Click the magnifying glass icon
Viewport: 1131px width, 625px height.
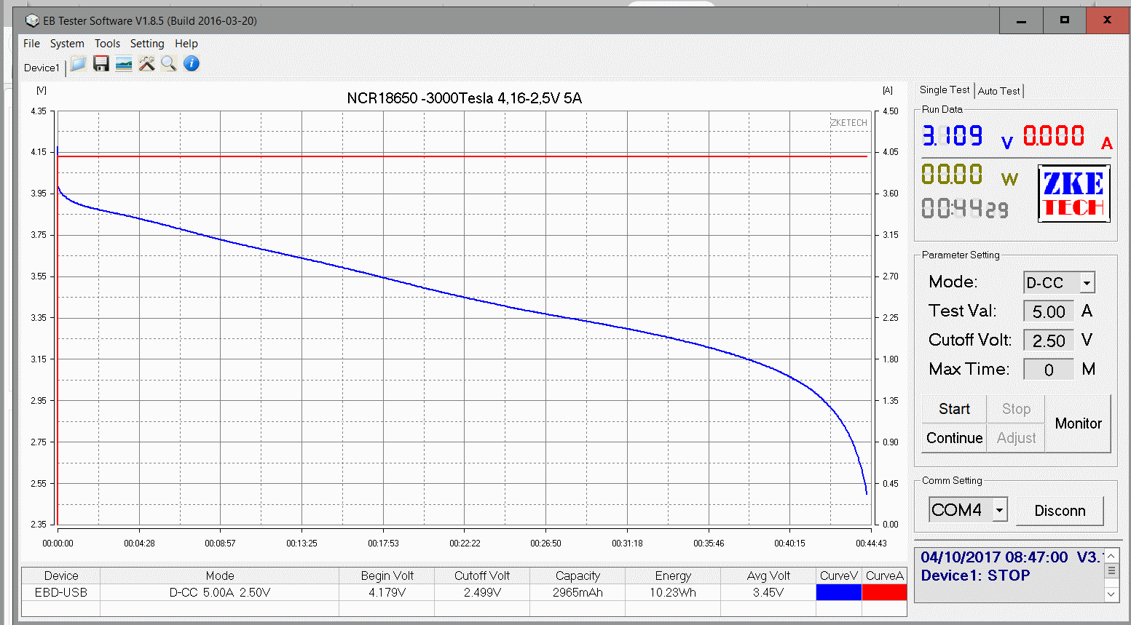point(169,64)
